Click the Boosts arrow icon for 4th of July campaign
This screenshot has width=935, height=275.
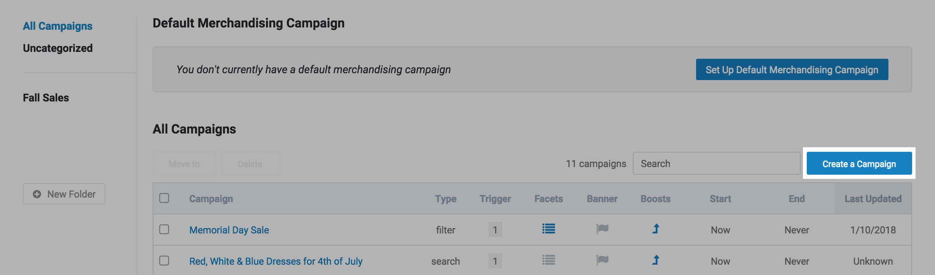click(x=656, y=260)
